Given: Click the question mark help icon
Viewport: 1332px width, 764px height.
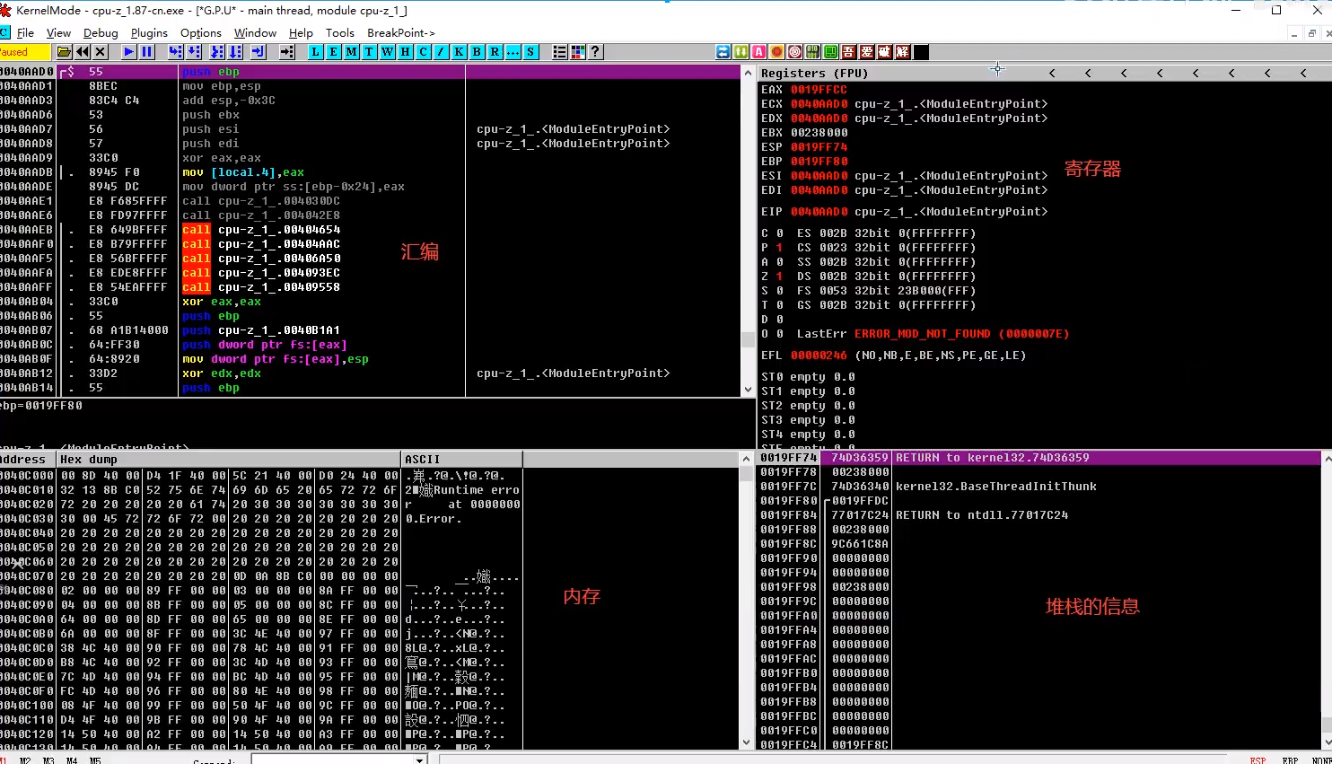Looking at the screenshot, I should [x=595, y=52].
